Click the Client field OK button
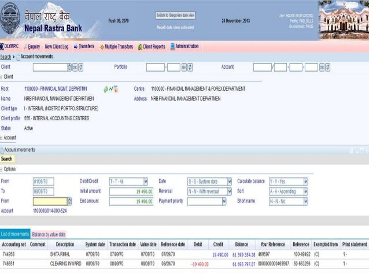The width and height of the screenshot is (369, 277). (75, 67)
